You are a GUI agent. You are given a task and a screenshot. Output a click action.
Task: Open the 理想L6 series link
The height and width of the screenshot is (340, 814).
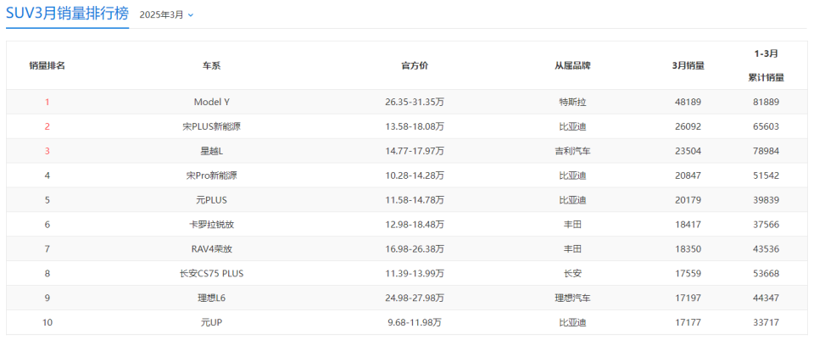click(x=211, y=298)
